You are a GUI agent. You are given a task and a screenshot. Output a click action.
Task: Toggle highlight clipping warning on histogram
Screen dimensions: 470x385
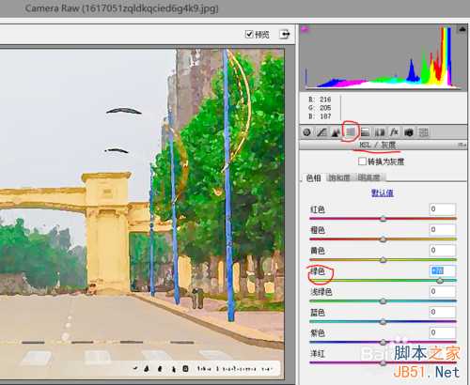click(x=462, y=29)
